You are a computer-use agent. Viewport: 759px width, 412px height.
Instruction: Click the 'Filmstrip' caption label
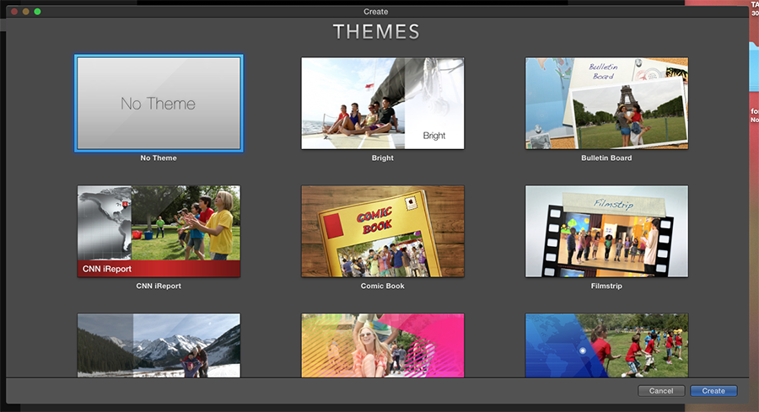606,286
